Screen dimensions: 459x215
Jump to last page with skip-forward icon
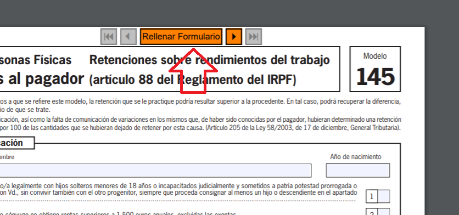click(253, 37)
